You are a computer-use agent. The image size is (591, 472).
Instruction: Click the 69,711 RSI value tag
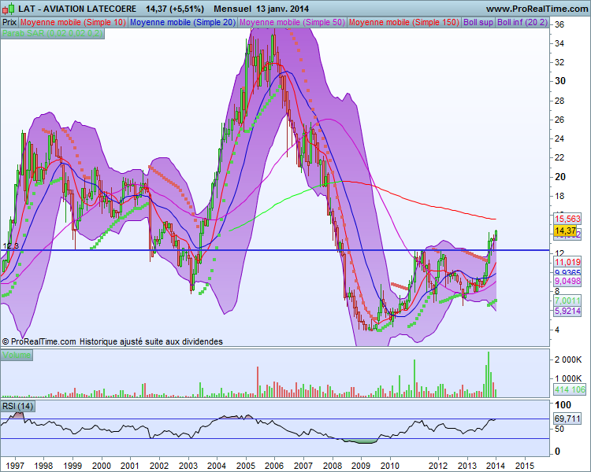coord(567,419)
